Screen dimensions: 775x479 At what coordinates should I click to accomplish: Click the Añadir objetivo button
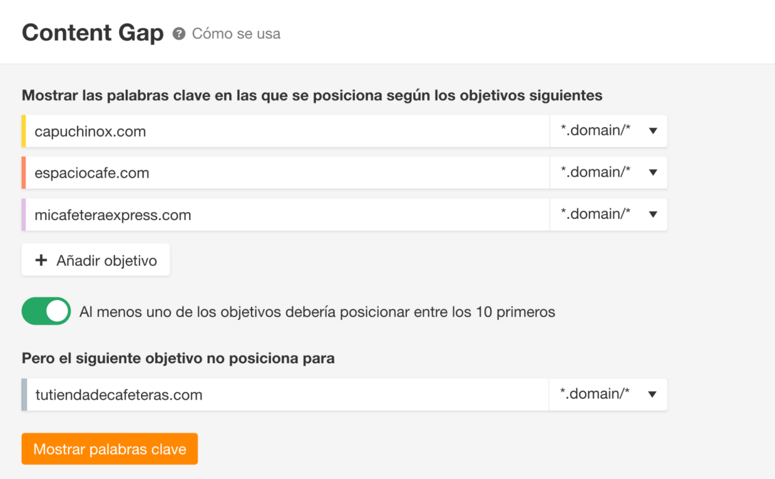95,260
